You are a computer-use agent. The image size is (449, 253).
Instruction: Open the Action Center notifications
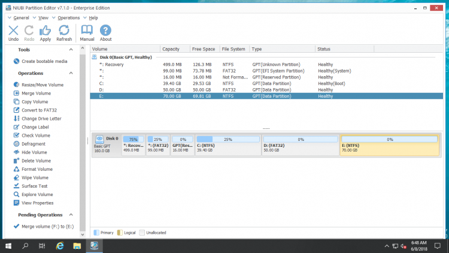(437, 246)
